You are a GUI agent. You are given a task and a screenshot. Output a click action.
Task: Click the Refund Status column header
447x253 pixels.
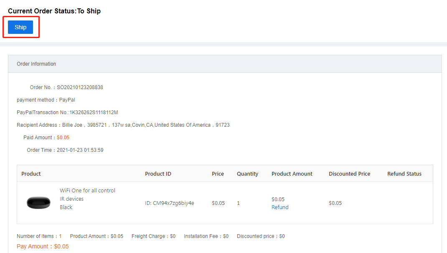[404, 174]
